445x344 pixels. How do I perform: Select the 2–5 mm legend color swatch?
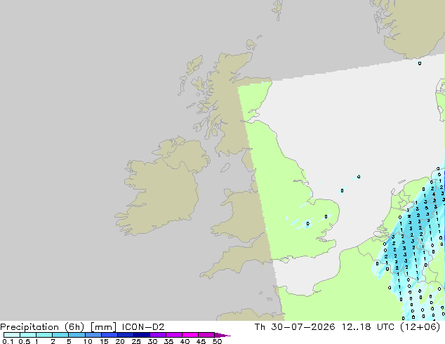tap(60, 335)
